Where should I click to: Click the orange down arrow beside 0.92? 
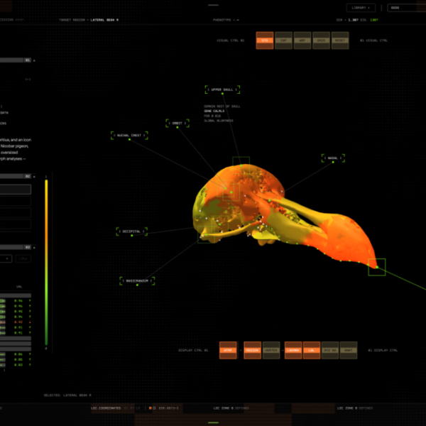[x=30, y=322]
